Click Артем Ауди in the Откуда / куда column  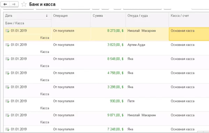(x=136, y=45)
